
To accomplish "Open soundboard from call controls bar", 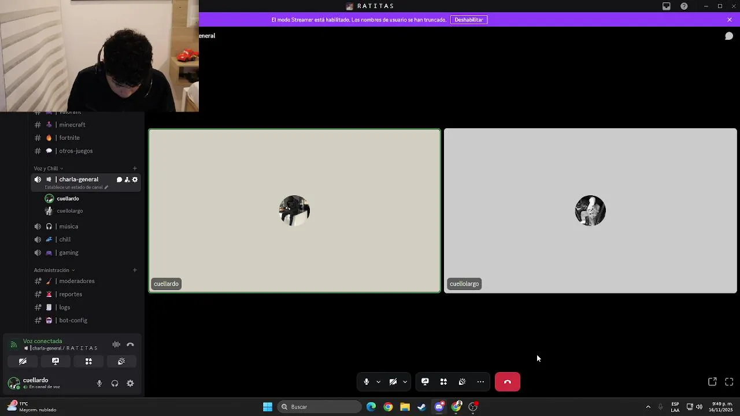I will coord(462,382).
